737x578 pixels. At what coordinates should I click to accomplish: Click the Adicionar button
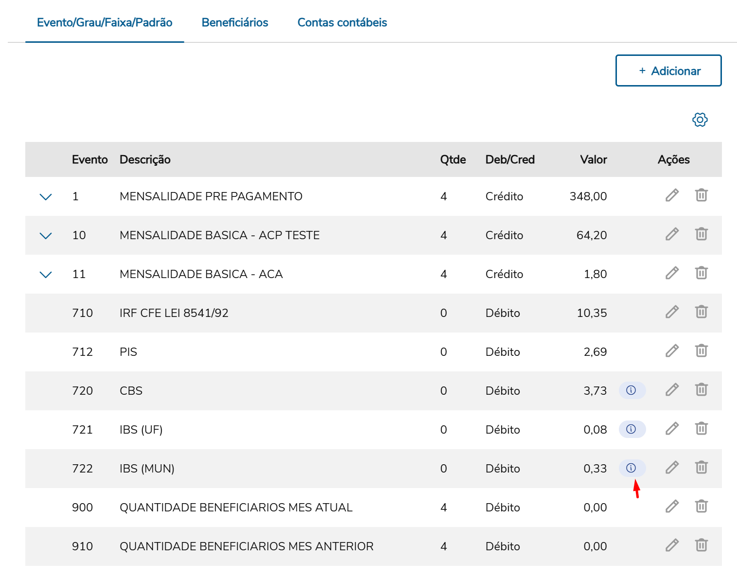(x=668, y=71)
